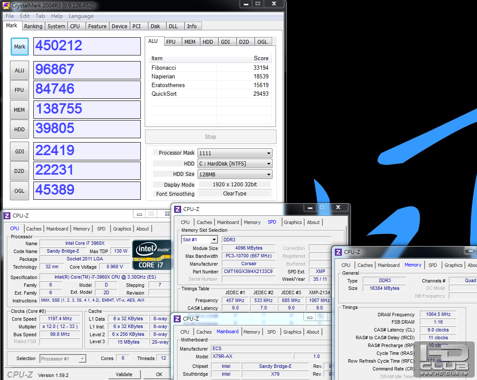Click the Validate button in CPU-Z
Screen dimensions: 477x380
click(124, 374)
